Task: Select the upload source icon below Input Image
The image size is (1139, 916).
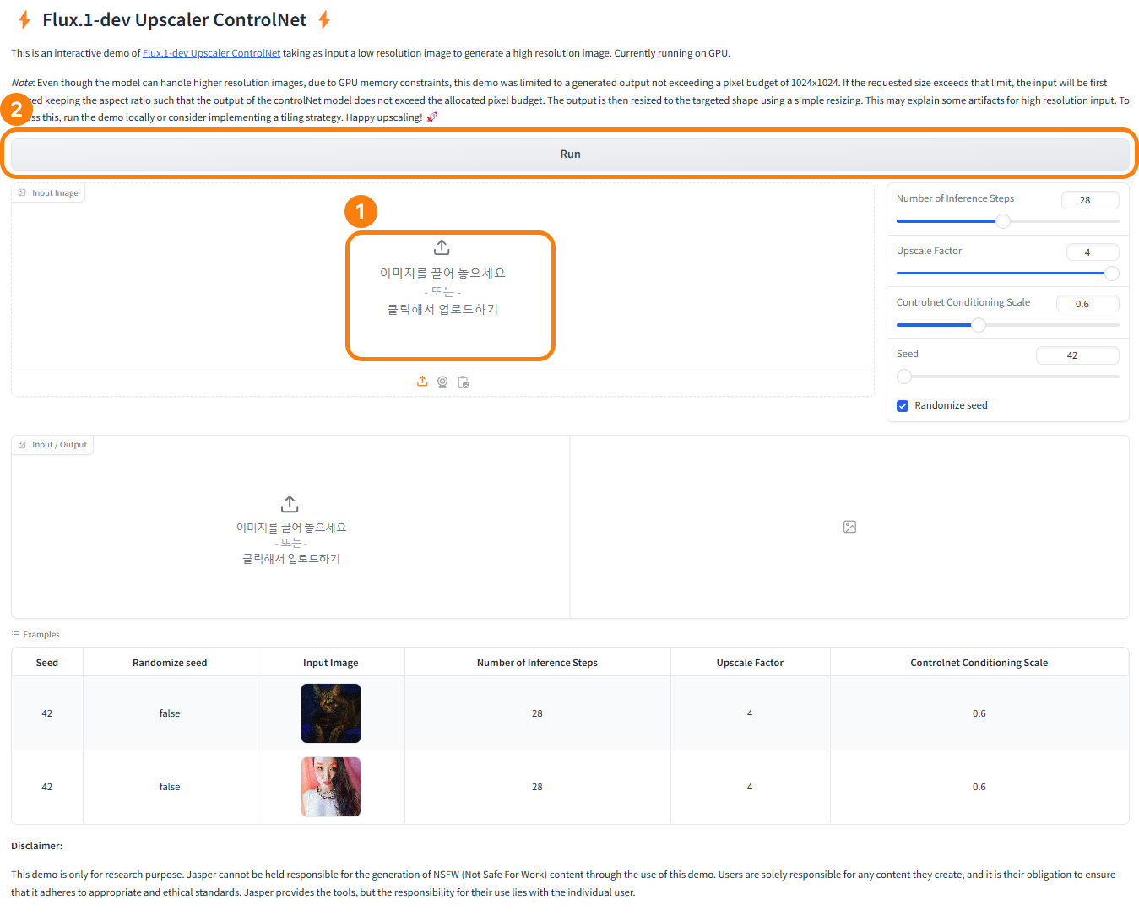Action: [x=422, y=382]
